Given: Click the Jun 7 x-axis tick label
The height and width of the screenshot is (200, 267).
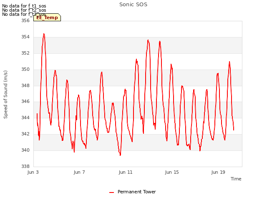Looking at the screenshot, I should [79, 172].
